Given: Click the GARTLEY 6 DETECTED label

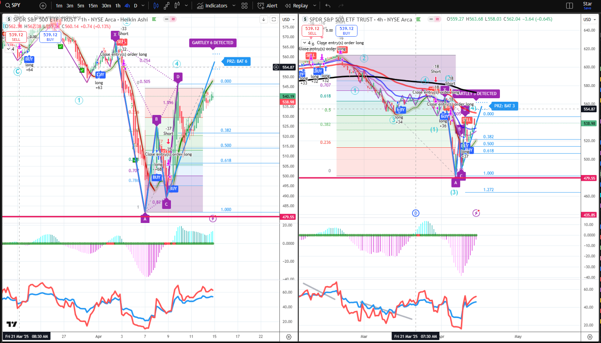Looking at the screenshot, I should point(213,43).
